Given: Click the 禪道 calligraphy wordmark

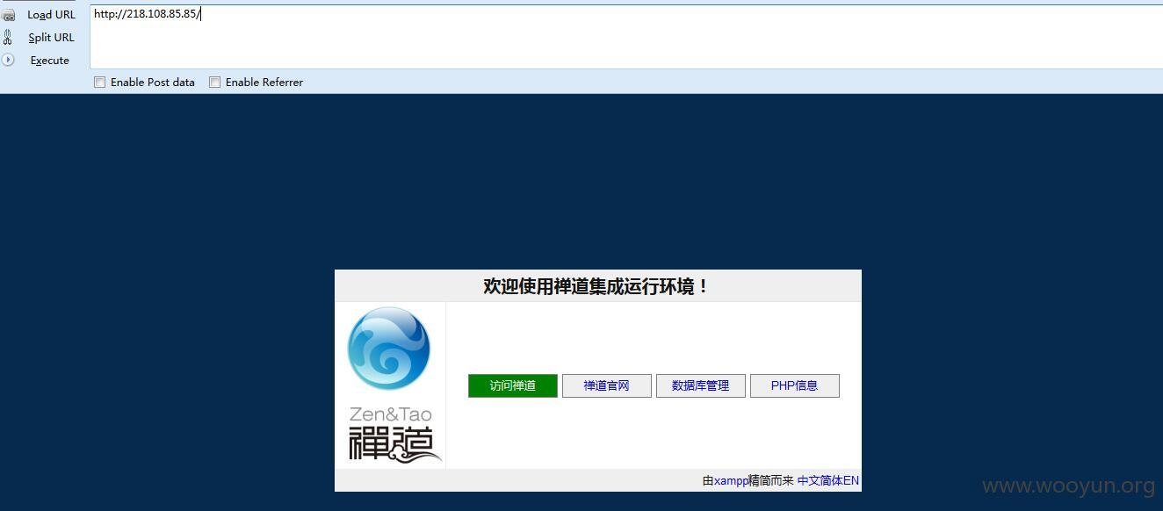Looking at the screenshot, I should point(394,444).
